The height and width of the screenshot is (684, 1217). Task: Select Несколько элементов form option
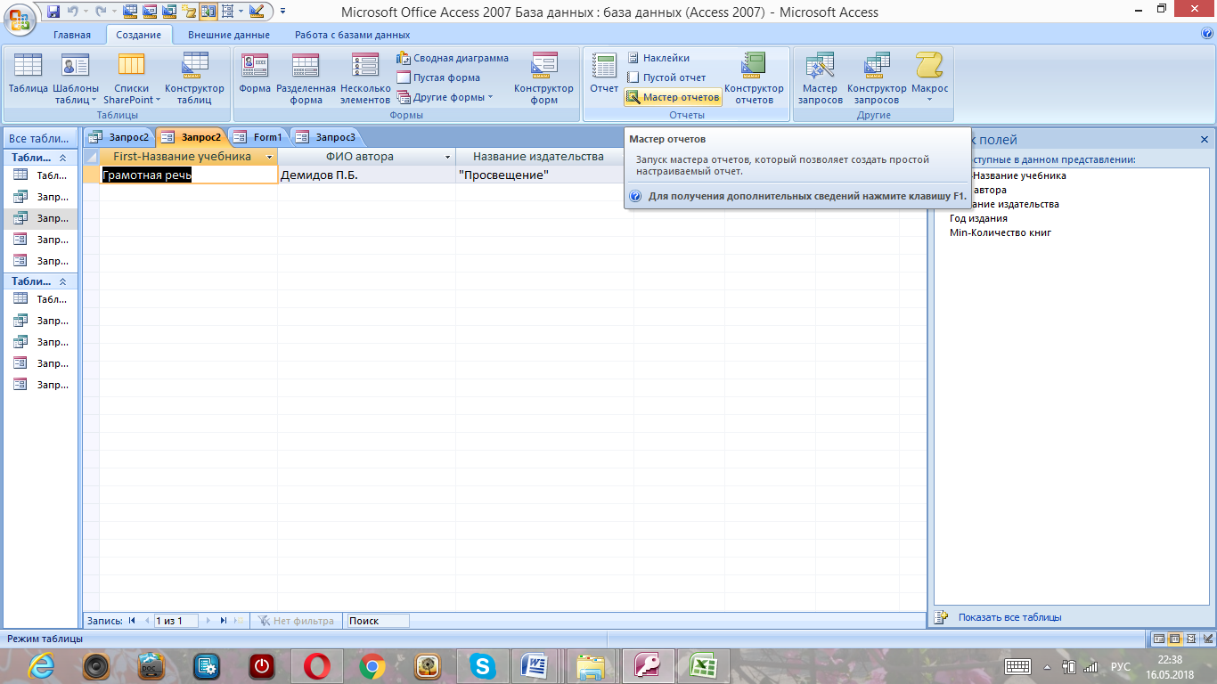pos(365,78)
